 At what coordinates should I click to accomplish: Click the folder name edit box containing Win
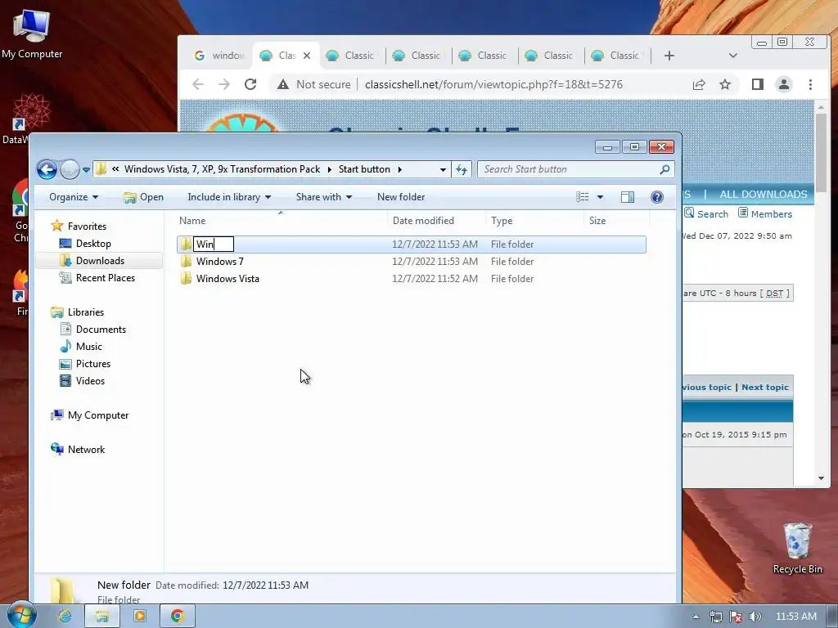(214, 244)
